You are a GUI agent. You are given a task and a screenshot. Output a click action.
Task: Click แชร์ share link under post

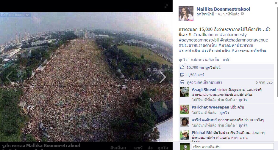click(x=226, y=60)
